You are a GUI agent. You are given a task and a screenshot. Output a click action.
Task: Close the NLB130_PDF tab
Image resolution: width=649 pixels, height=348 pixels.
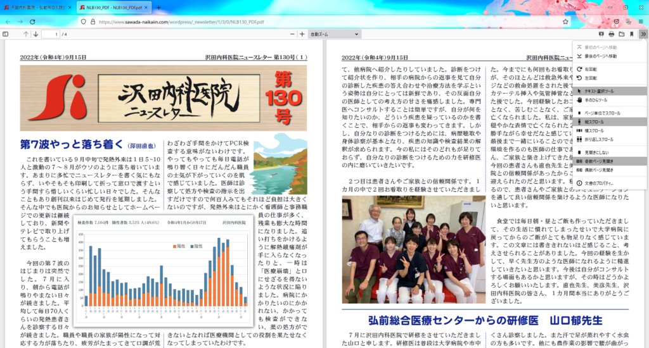(x=146, y=8)
